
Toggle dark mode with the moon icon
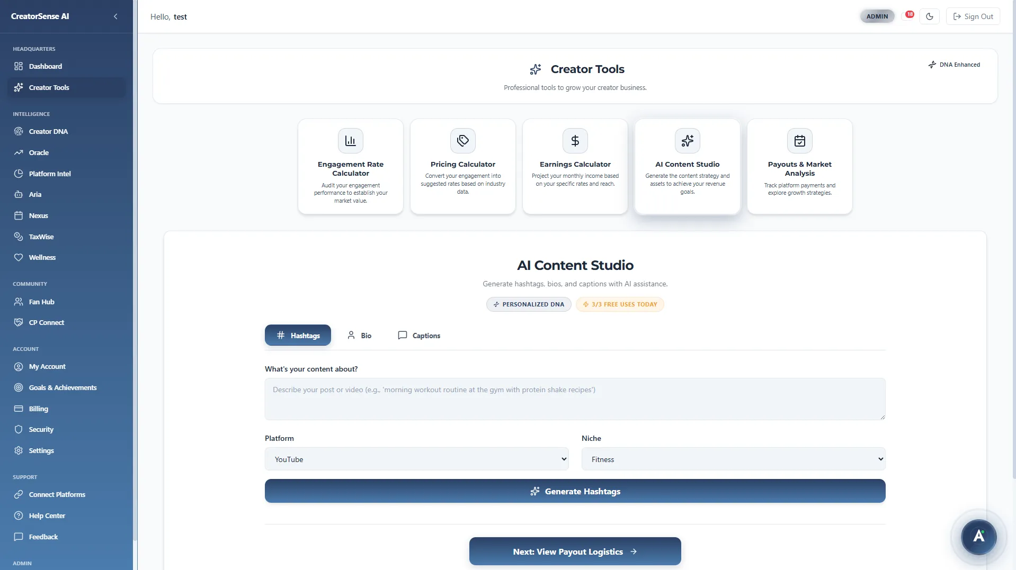(930, 16)
